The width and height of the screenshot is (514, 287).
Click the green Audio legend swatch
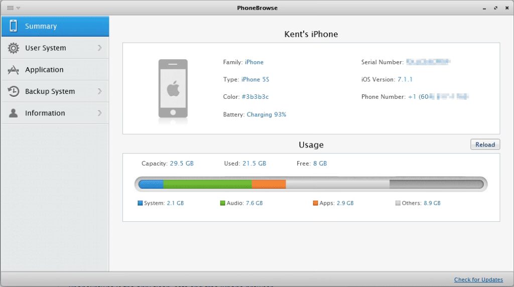point(222,203)
